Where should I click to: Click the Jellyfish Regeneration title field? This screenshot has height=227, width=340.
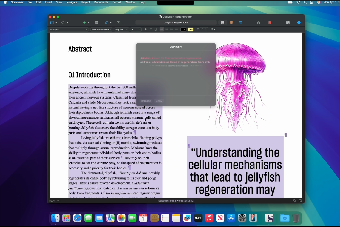click(x=176, y=22)
